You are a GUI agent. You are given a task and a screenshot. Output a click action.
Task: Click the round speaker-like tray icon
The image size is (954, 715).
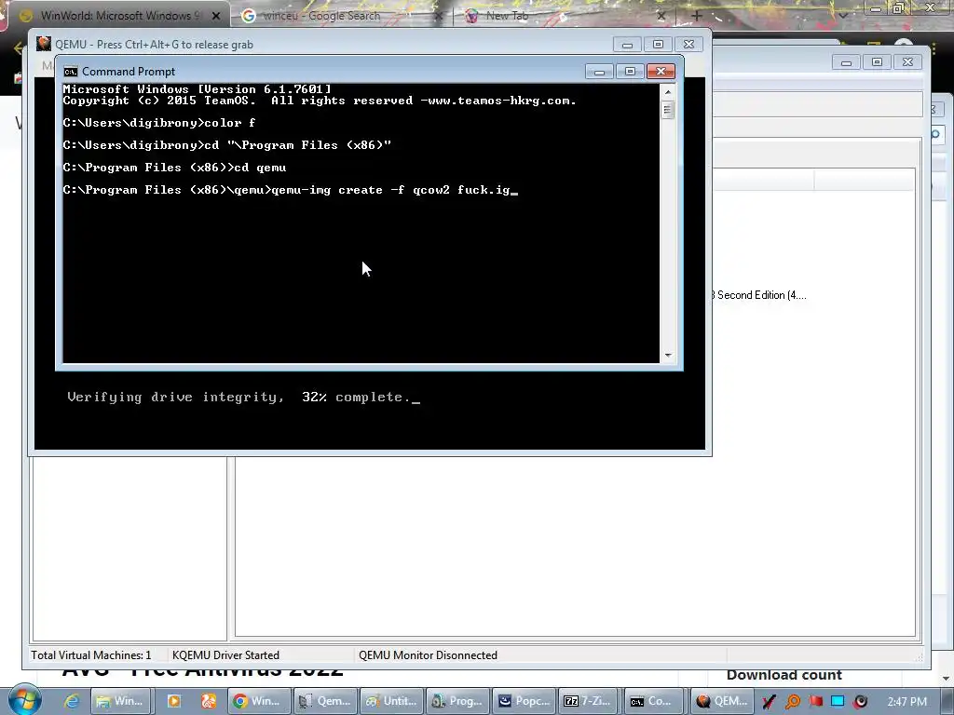pos(860,702)
